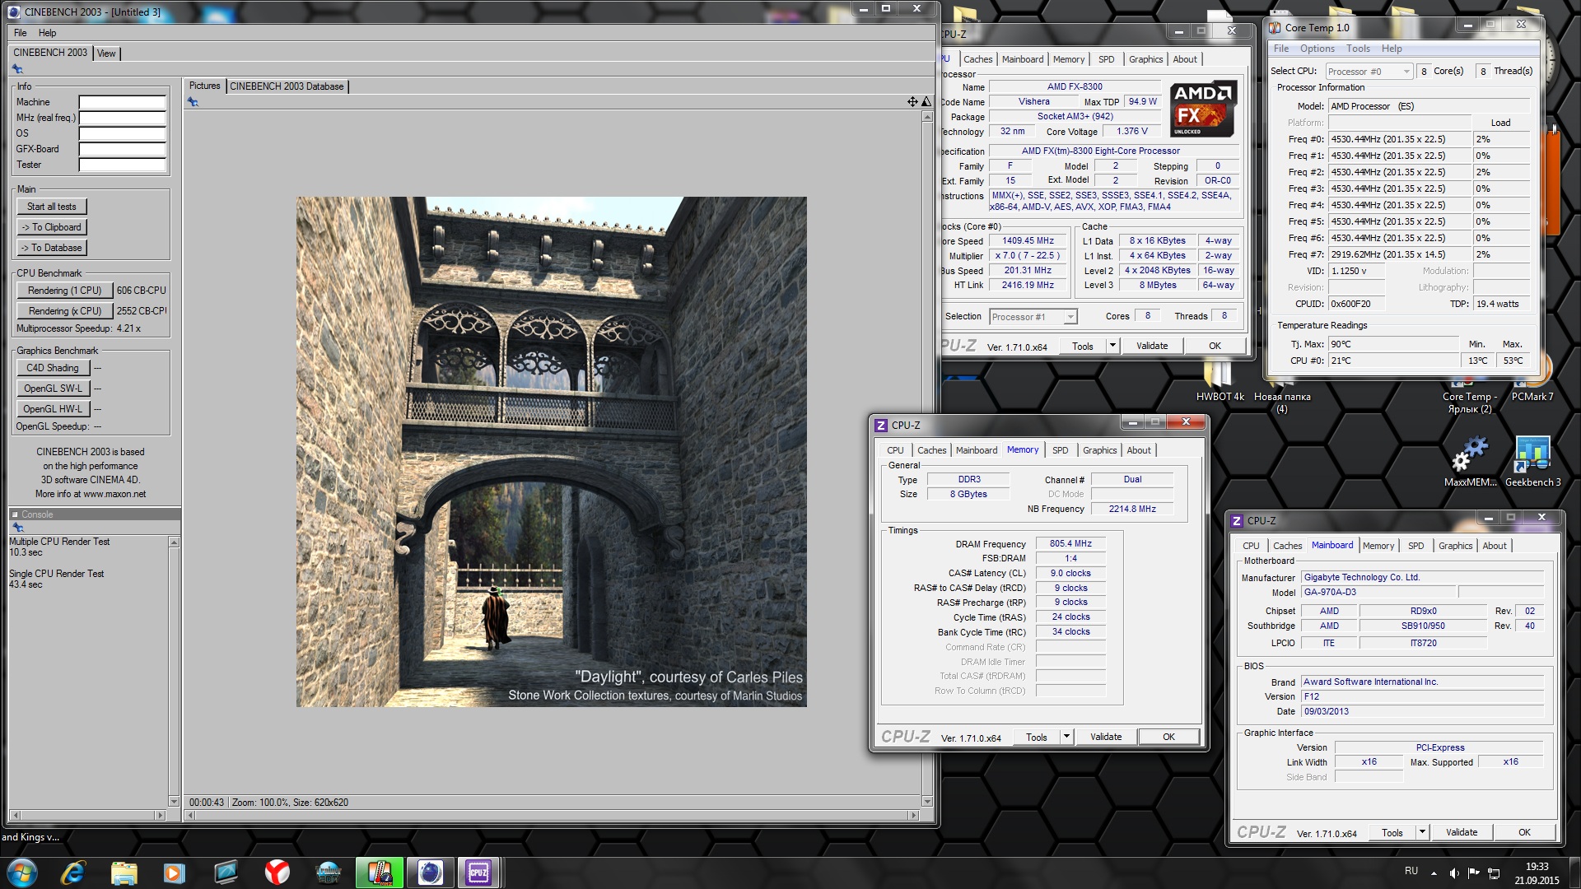Viewport: 1581px width, 889px height.
Task: Click into the GFX-Board input field
Action: point(123,150)
